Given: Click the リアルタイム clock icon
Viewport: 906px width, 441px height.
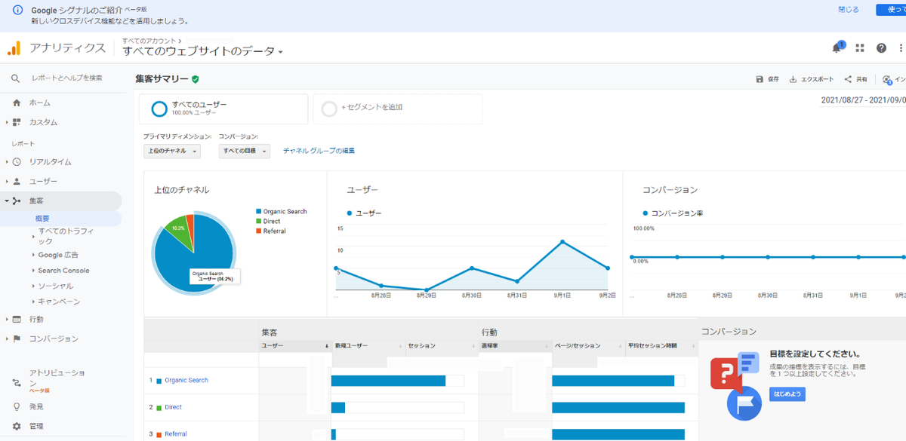Looking at the screenshot, I should (17, 161).
